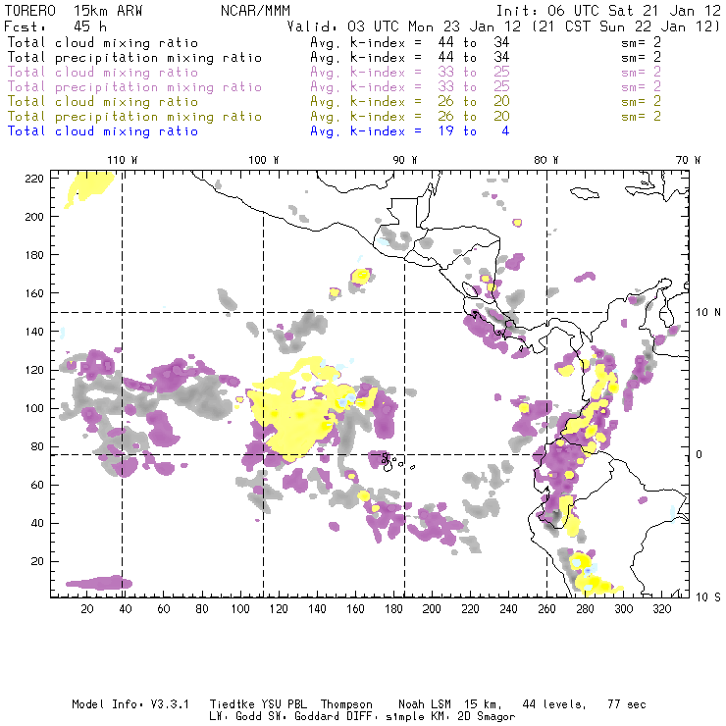
Task: Click the "10 S" latitude label
Action: (x=708, y=597)
